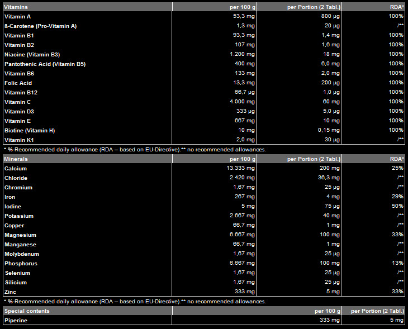Click the RDA footnote below Vitamins table

pos(135,150)
